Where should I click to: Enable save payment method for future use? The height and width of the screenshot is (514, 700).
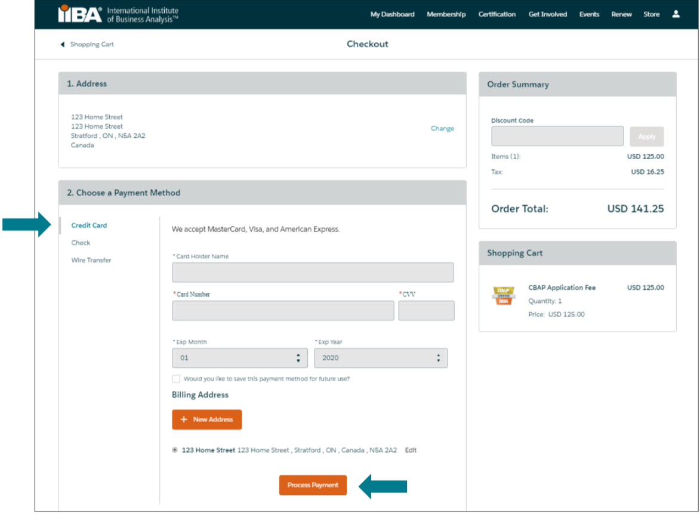[x=176, y=378]
